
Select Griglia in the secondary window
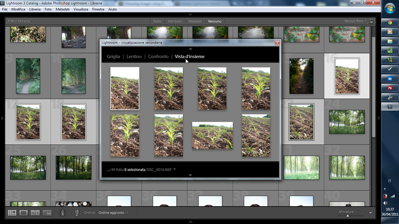(x=113, y=57)
